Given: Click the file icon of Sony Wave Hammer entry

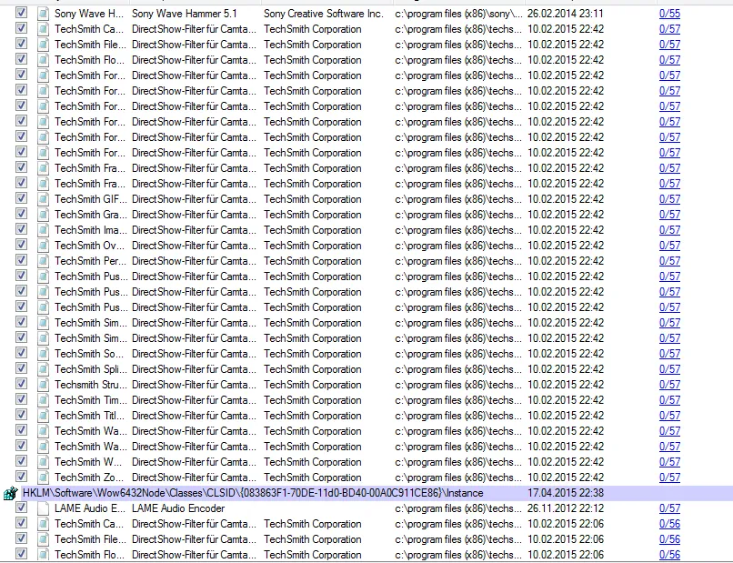Looking at the screenshot, I should (x=43, y=14).
